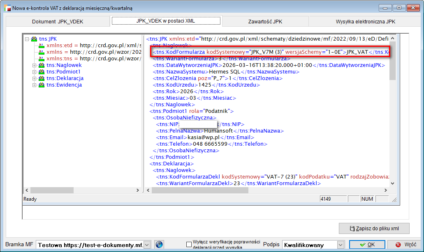
Task: Click the application icon in the title bar
Action: (x=7, y=8)
